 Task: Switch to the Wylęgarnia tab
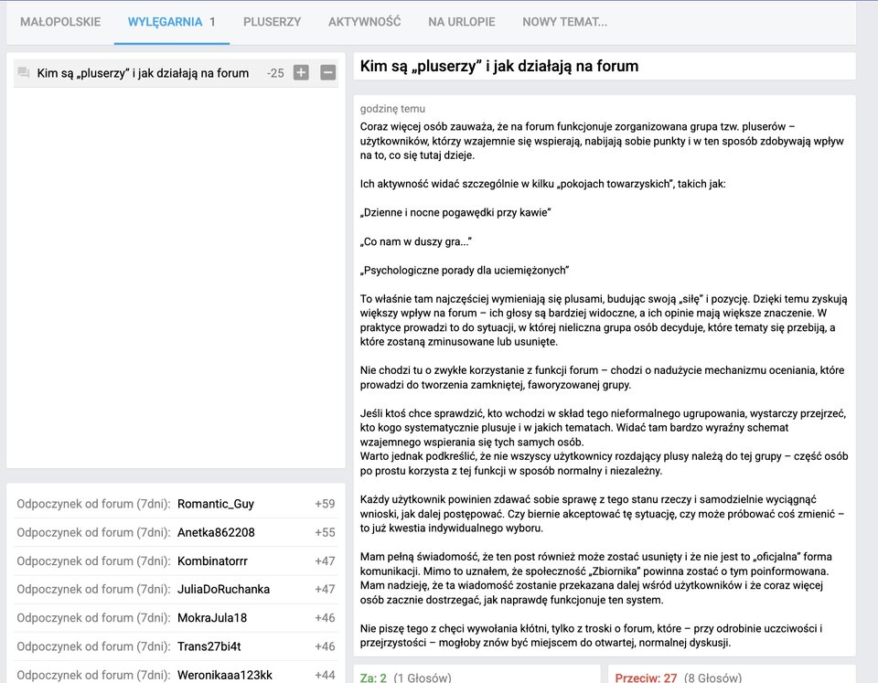coord(171,22)
